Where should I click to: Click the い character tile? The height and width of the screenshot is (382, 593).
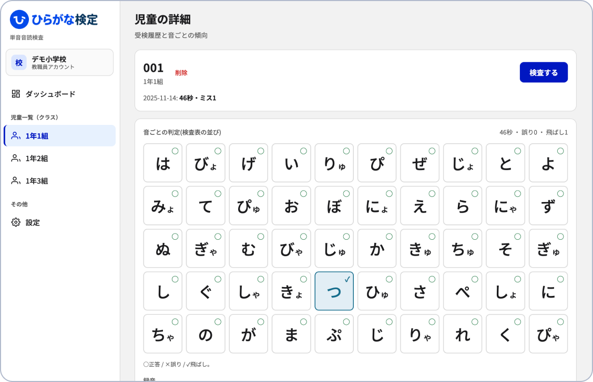coord(291,163)
